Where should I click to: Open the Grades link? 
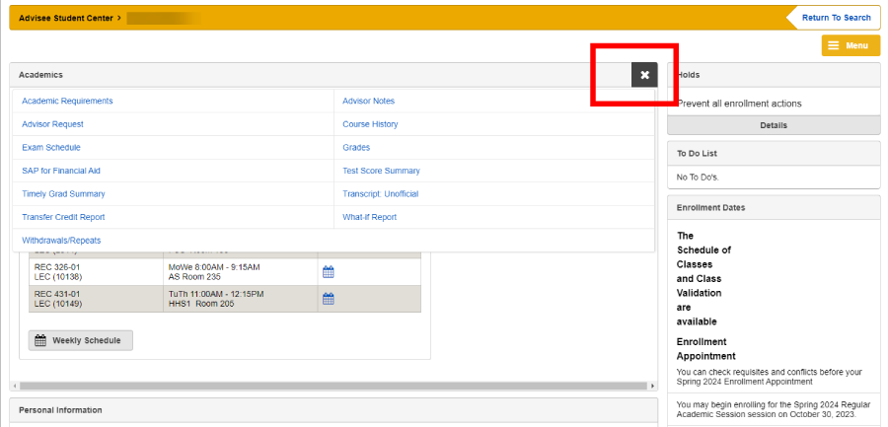[x=356, y=147]
